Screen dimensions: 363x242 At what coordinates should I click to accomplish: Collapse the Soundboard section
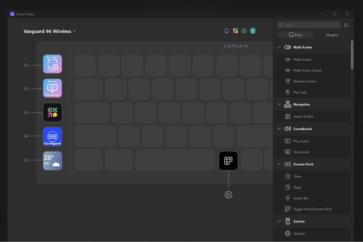pos(279,129)
